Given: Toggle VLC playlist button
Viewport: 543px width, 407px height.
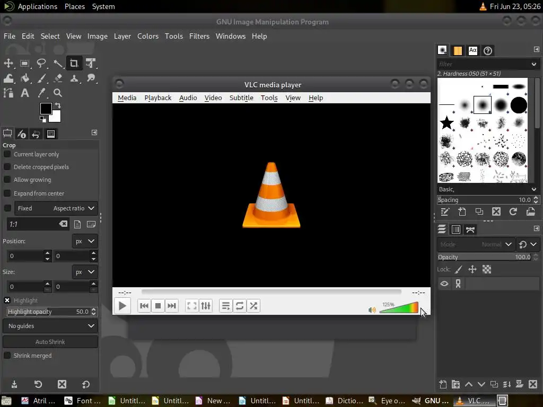Looking at the screenshot, I should click(x=225, y=306).
